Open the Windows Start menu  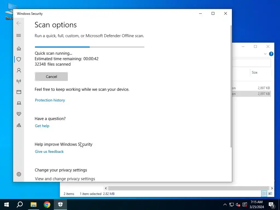[x=7, y=205]
